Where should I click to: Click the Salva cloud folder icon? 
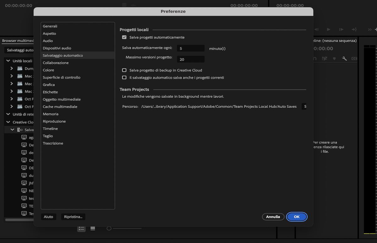point(20,130)
